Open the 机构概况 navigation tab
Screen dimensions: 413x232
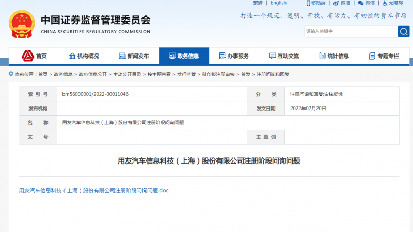(x=84, y=56)
